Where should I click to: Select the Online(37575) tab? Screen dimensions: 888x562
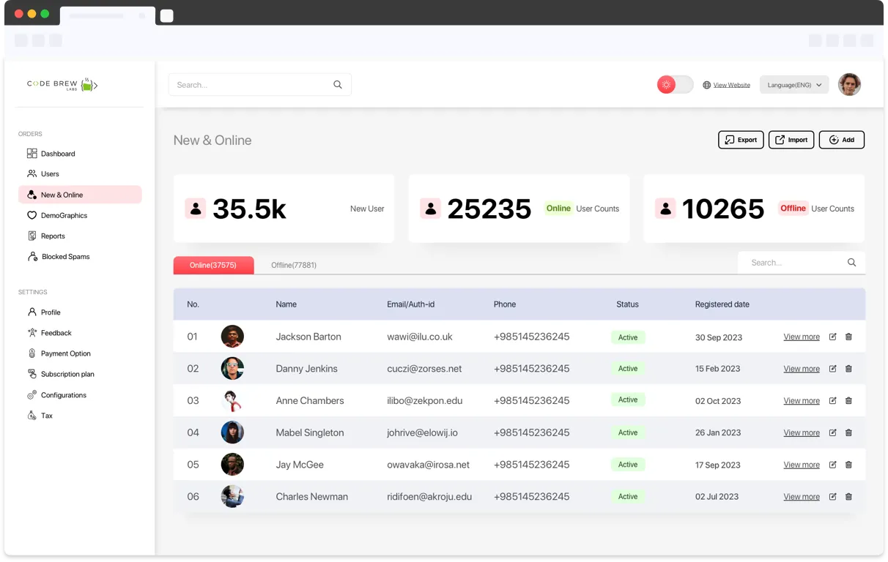213,265
